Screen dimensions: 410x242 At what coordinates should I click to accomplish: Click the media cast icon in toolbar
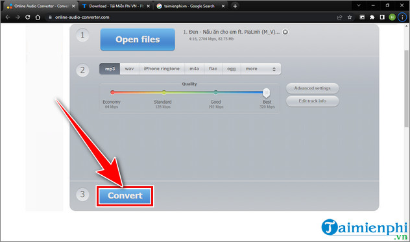(362, 18)
